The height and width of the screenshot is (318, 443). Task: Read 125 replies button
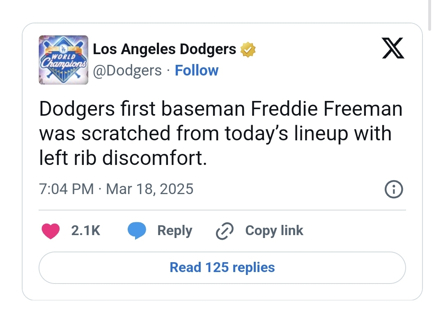pos(222,268)
